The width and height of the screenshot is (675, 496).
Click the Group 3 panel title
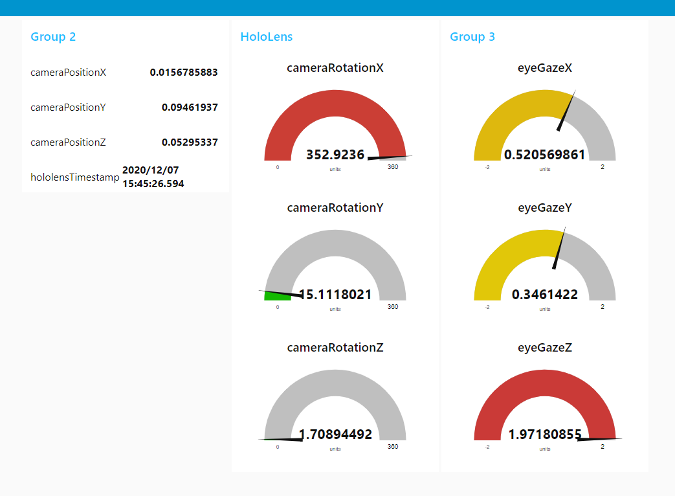(x=472, y=37)
